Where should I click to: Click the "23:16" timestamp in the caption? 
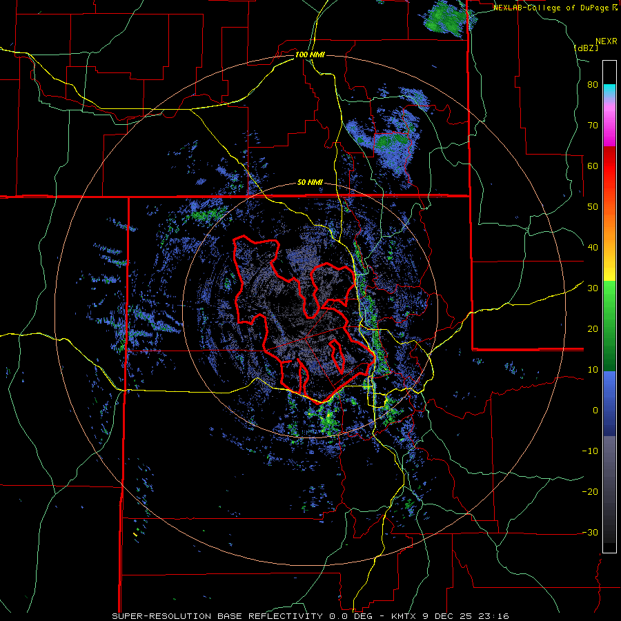point(493,616)
